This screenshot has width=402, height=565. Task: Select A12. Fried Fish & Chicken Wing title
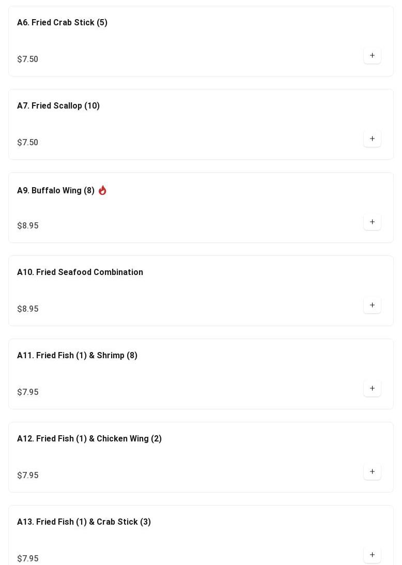pos(89,439)
